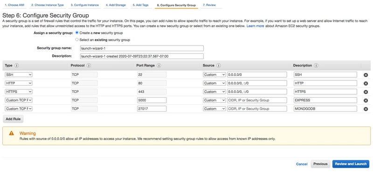
Task: Click the Security group name field
Action: [x=142, y=48]
